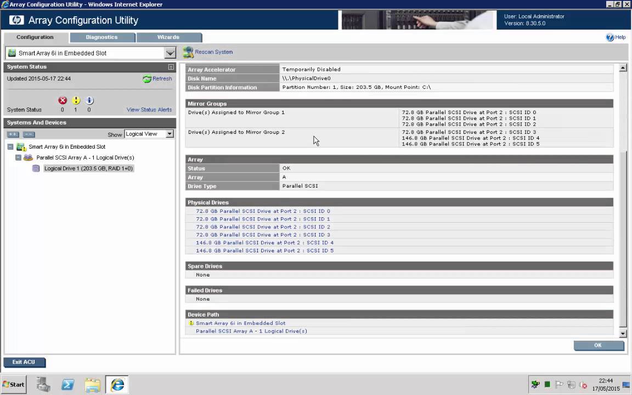Click the details scrollbar down arrow

(x=623, y=334)
